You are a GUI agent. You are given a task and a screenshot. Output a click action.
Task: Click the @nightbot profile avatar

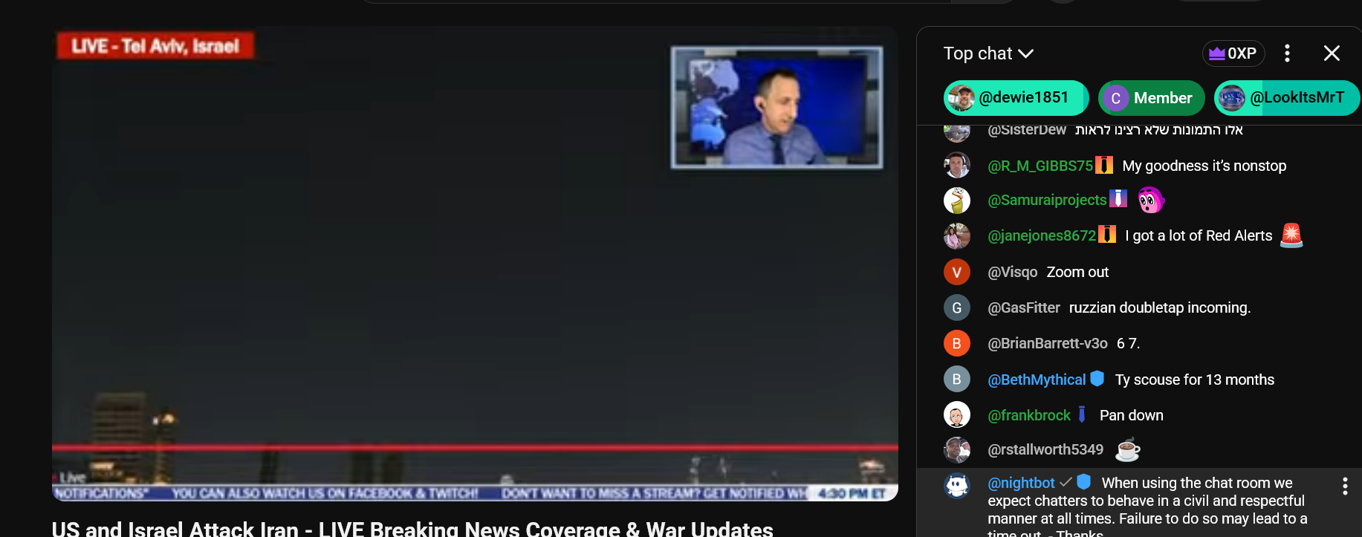click(x=957, y=485)
